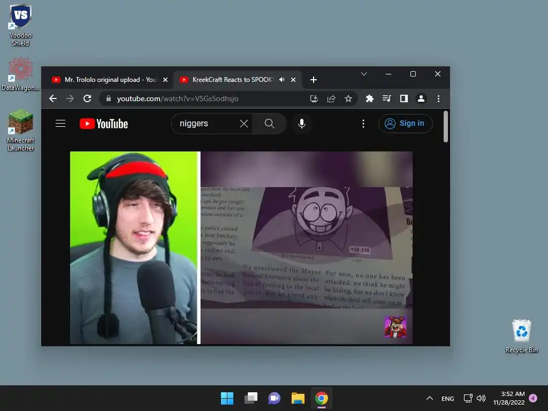
Task: Launch the Minecraft Launcher desktop icon
Action: point(20,131)
